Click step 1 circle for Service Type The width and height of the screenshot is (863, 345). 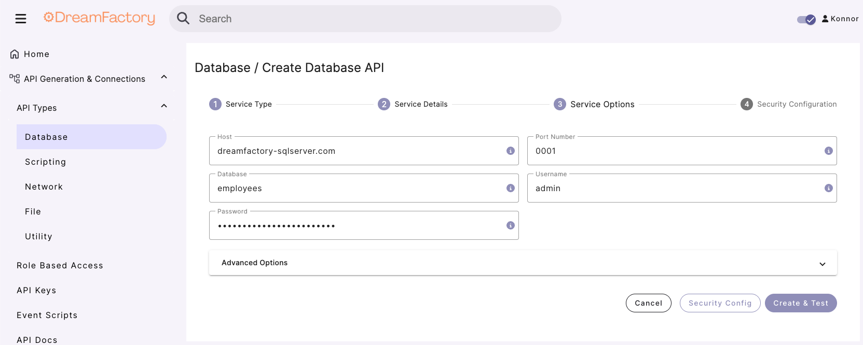pyautogui.click(x=215, y=104)
